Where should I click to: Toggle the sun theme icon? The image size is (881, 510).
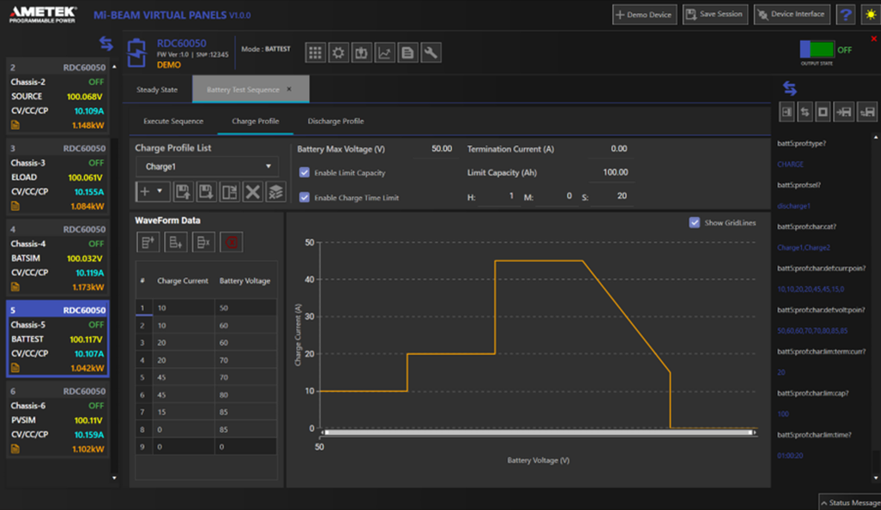(x=870, y=15)
